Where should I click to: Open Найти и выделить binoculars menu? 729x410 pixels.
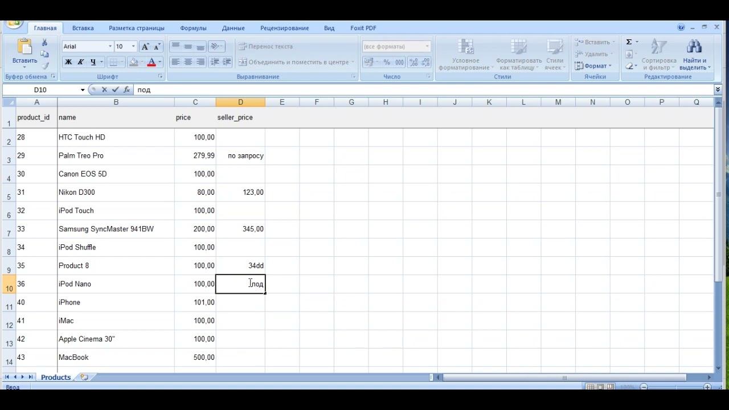click(x=694, y=55)
